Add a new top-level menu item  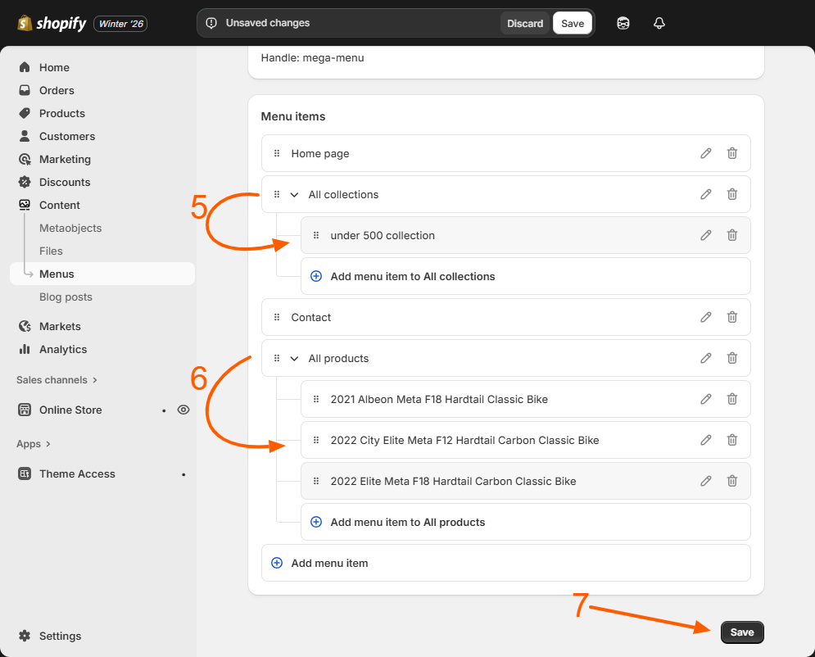[505, 563]
